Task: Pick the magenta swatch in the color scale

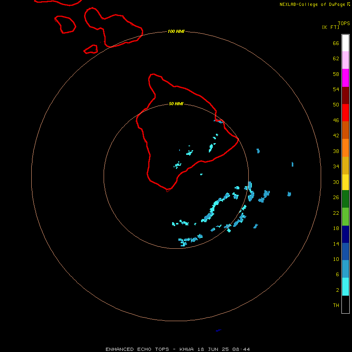Action: point(345,78)
